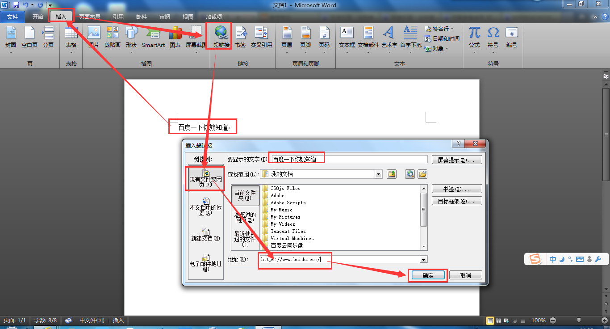The width and height of the screenshot is (610, 329).
Task: Click the up-one-folder icon in the dialog
Action: click(x=392, y=174)
